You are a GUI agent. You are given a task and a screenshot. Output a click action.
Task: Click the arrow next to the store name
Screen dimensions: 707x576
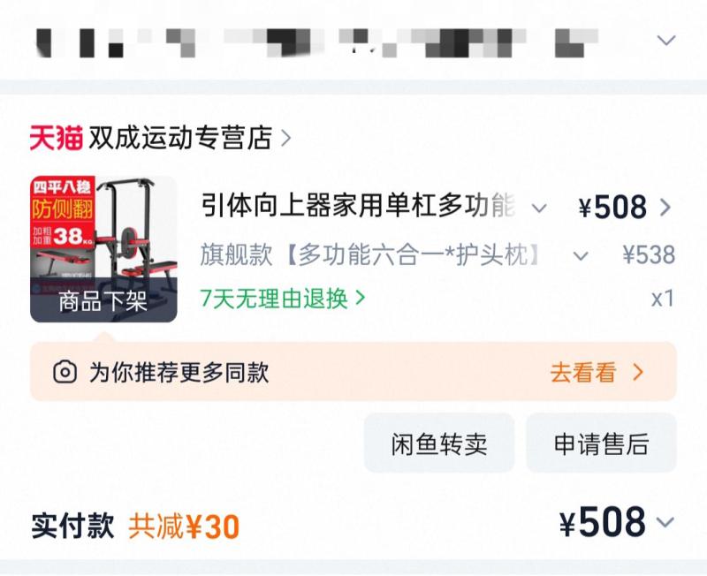click(285, 138)
